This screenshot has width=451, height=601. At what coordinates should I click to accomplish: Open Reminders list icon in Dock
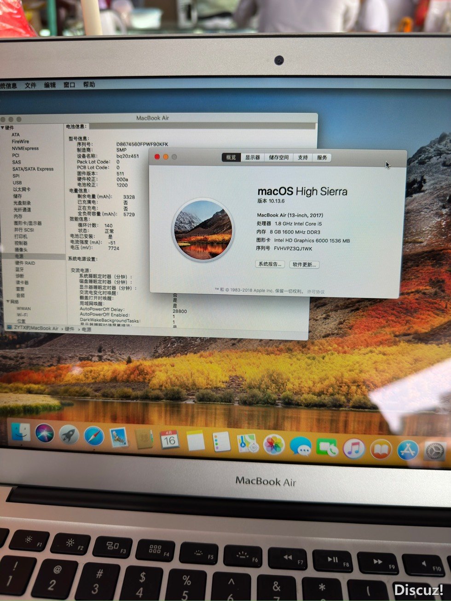point(221,443)
